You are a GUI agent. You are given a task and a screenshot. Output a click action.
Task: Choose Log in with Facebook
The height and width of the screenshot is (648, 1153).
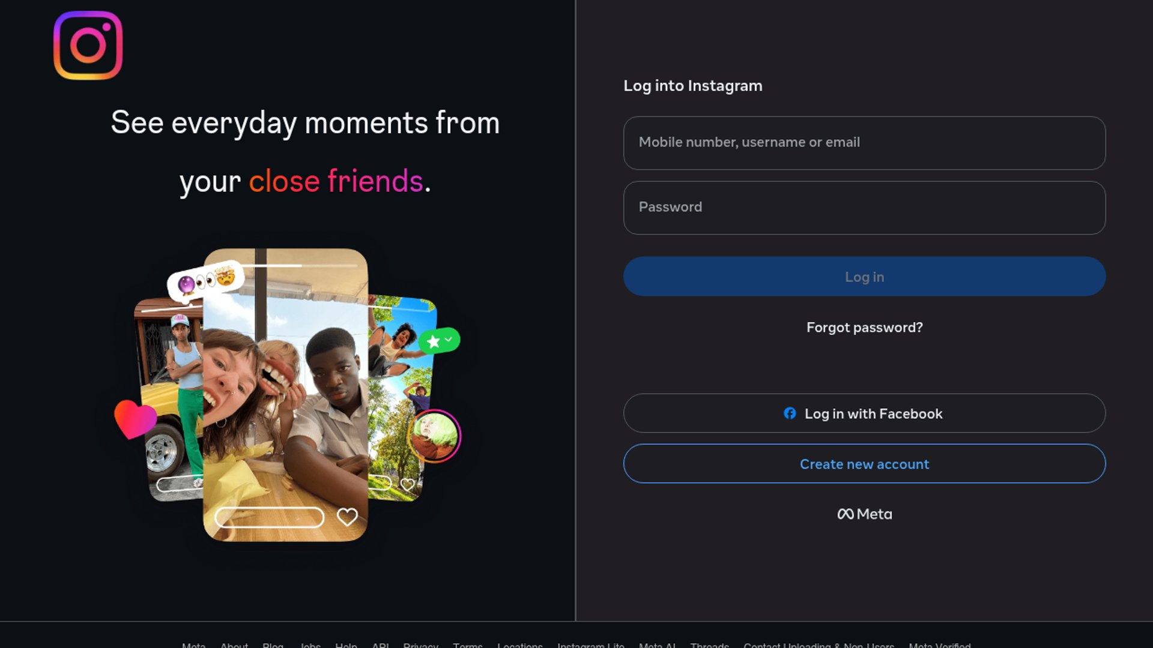click(x=864, y=413)
